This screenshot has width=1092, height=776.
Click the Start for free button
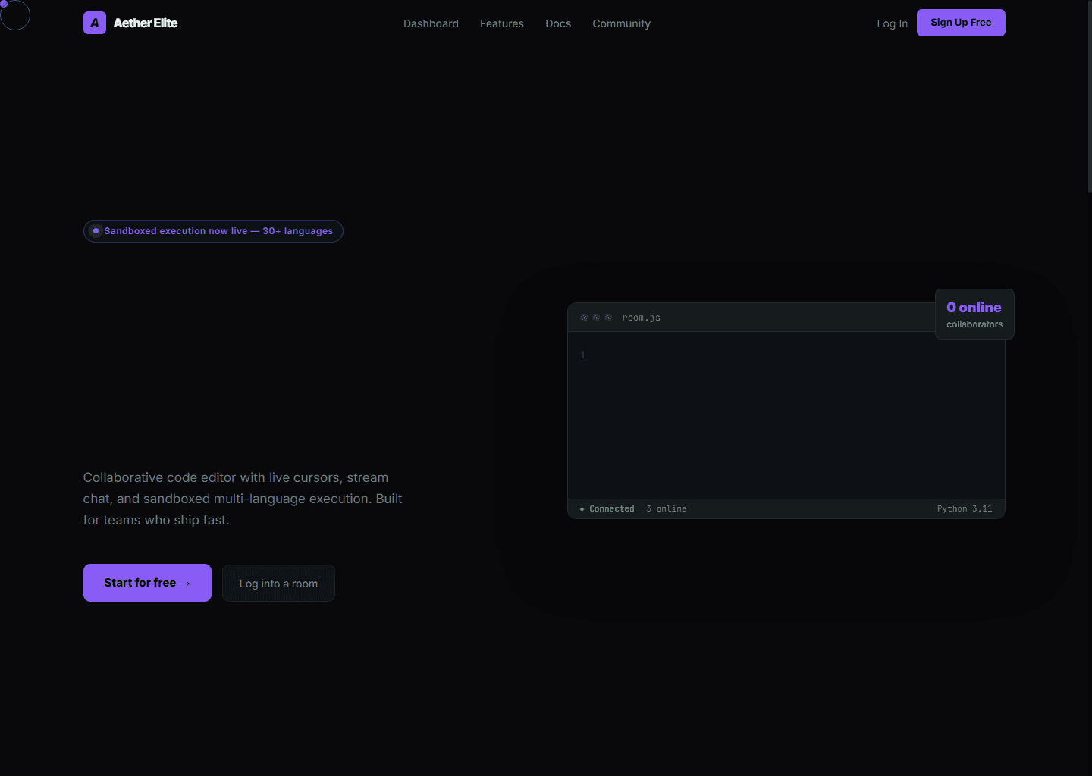click(x=147, y=583)
